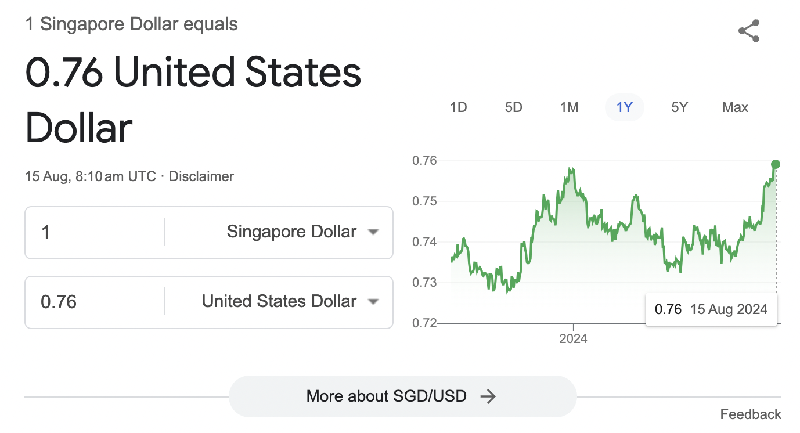Screen dimensions: 800x433
Task: Click the 15 Aug 2024 tooltip on chart
Action: (x=711, y=309)
